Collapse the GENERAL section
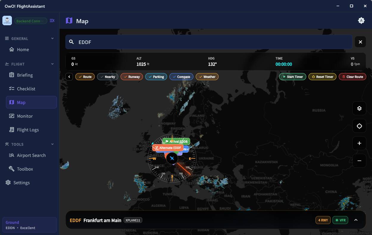Viewport: 372px width, 235px height. point(52,38)
